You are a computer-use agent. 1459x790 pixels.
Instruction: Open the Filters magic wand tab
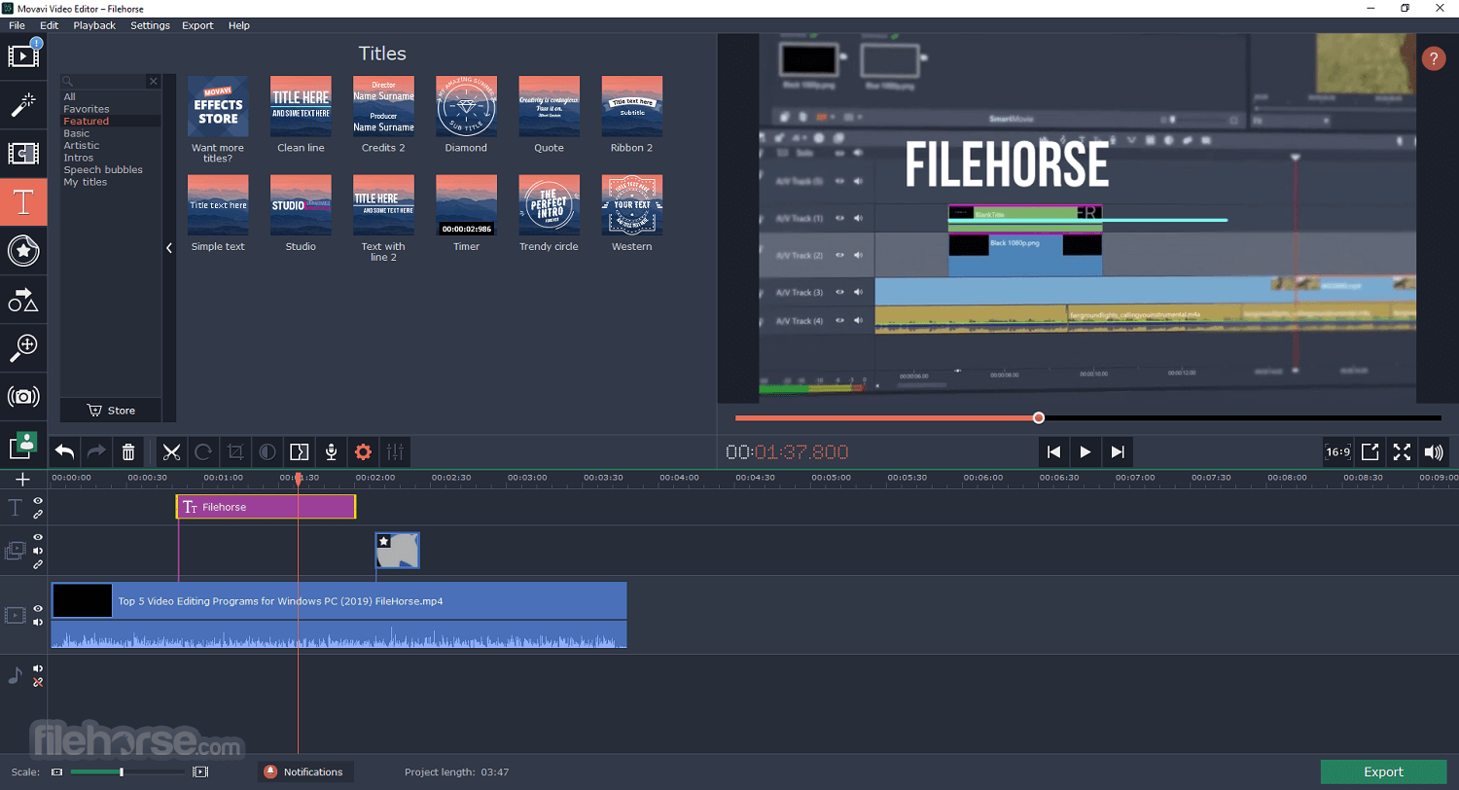tap(23, 105)
